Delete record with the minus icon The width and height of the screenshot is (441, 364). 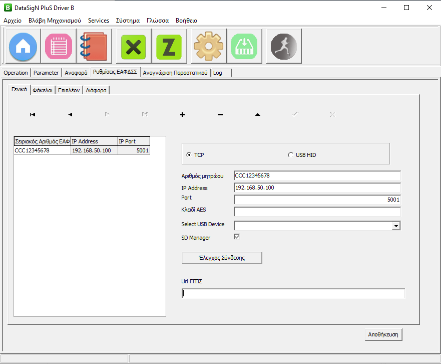[220, 114]
